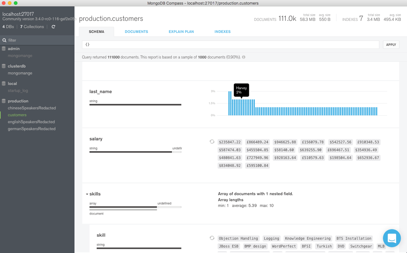Open mongomange collection under clusterdb

(20, 73)
